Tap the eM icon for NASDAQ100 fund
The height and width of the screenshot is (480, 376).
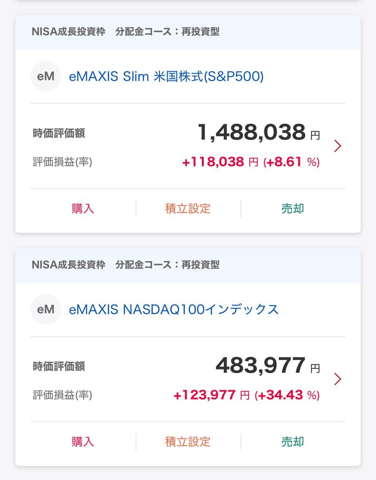point(46,309)
